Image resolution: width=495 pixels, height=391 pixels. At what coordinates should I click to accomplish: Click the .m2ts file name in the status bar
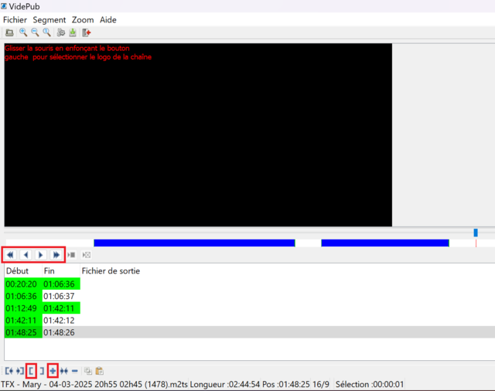tap(94, 384)
